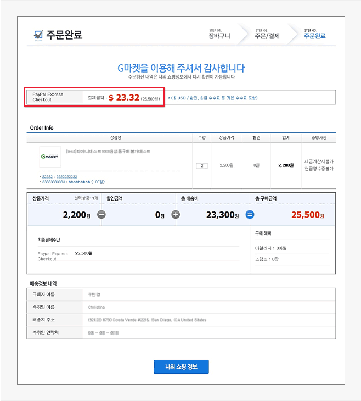Click the 상품가격 column header
Viewport: 361px width, 401px height.
[227, 137]
